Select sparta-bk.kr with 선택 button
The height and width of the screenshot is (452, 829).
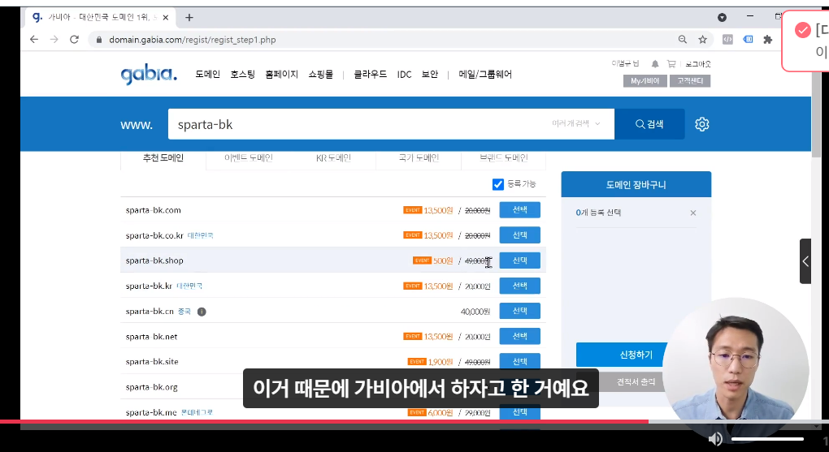click(x=519, y=286)
